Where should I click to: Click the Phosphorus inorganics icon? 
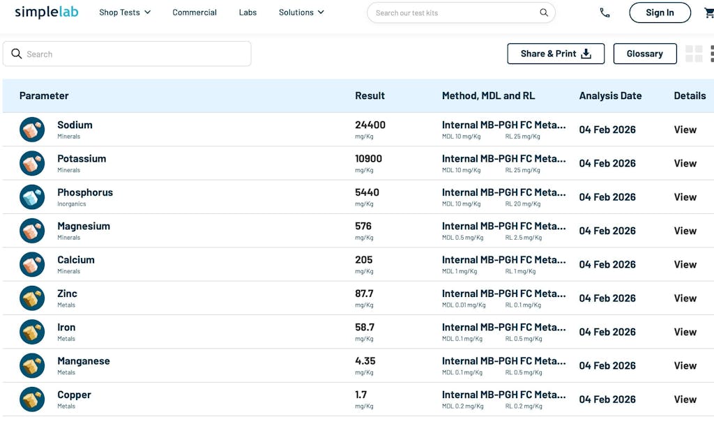32,197
